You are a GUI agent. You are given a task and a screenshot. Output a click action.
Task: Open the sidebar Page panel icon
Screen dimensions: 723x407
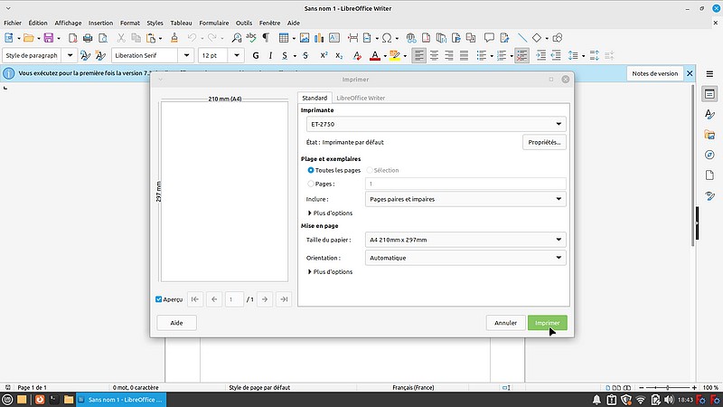[x=709, y=175]
